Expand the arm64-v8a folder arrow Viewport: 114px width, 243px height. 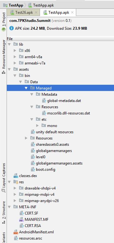pyautogui.click(x=15, y=57)
